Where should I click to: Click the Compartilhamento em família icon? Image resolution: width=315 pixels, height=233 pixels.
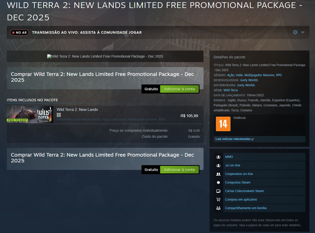coord(218,208)
